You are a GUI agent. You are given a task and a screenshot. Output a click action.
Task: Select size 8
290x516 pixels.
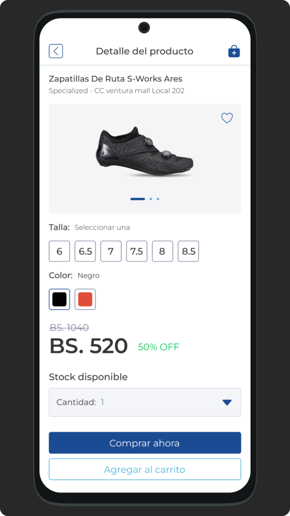click(163, 251)
